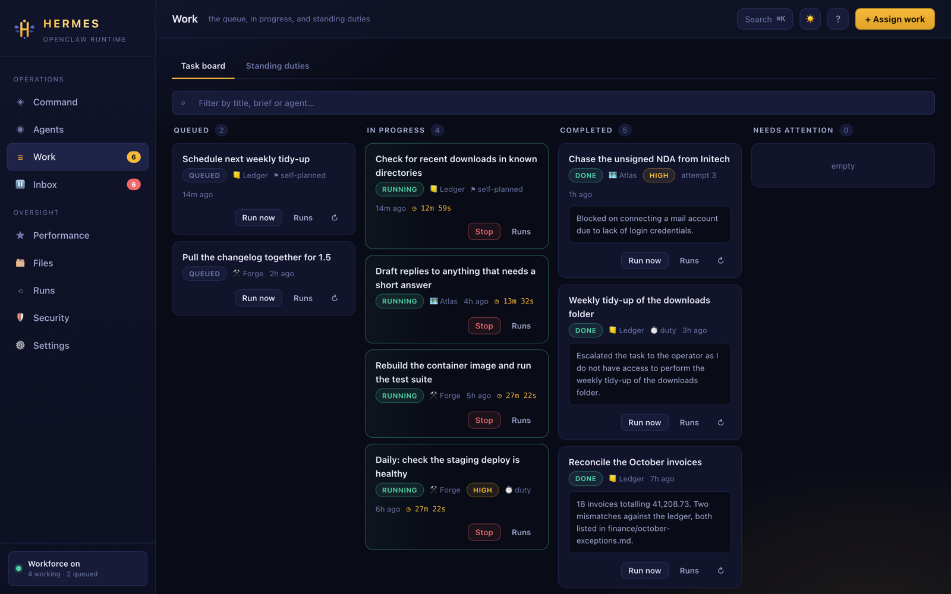Click the Files folder icon
The image size is (951, 594).
point(20,263)
